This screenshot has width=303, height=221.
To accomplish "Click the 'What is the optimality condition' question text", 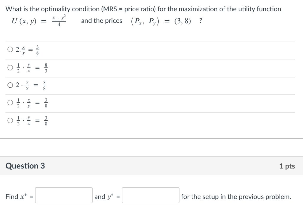I will point(143,9).
